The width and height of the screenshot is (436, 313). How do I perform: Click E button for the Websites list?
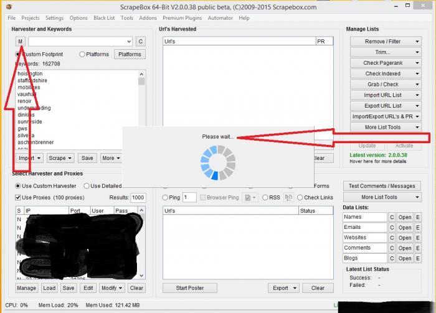click(x=418, y=238)
